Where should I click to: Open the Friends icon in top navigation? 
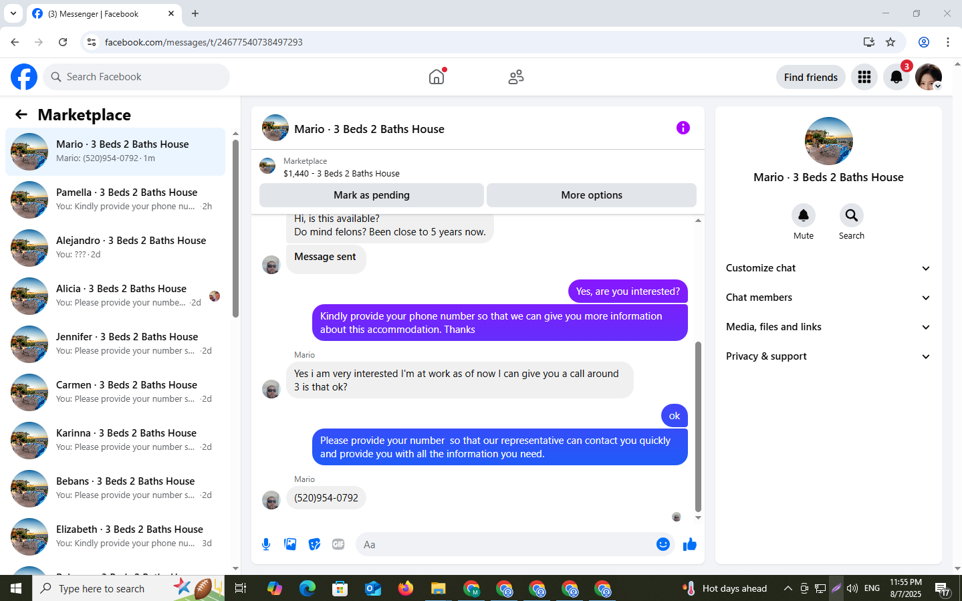pyautogui.click(x=515, y=77)
